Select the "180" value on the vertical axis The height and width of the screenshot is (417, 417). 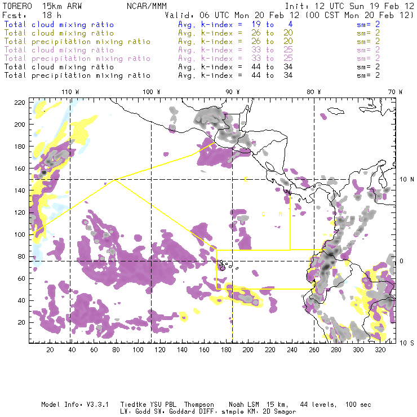click(x=20, y=147)
